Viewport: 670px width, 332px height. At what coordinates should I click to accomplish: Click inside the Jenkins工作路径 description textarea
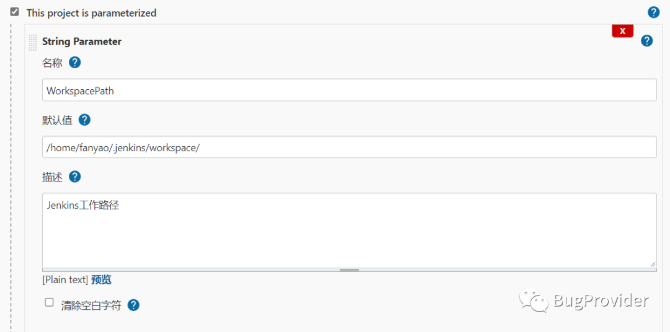coord(349,230)
